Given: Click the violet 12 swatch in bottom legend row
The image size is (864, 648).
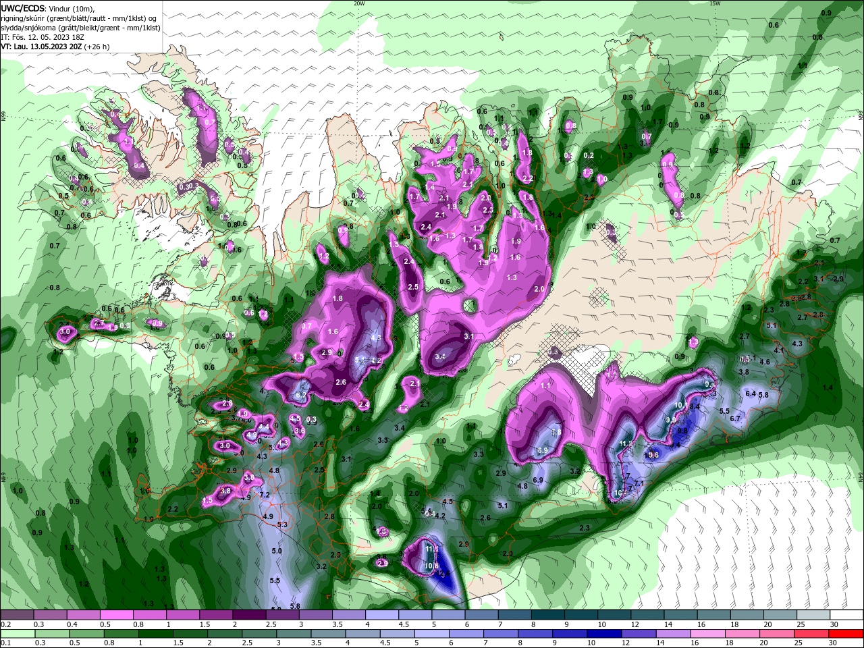Looking at the screenshot, I should [639, 634].
